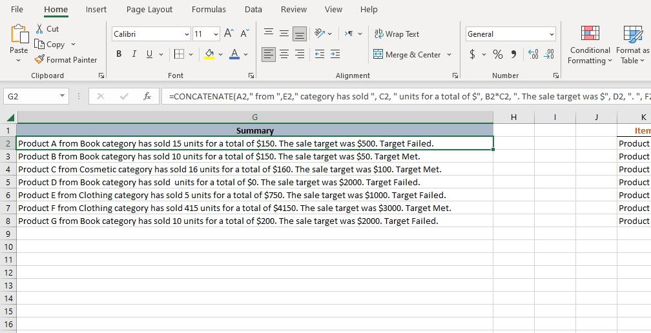Screen dimensions: 651x333
Task: Click Wrap Text button
Action: (x=397, y=34)
